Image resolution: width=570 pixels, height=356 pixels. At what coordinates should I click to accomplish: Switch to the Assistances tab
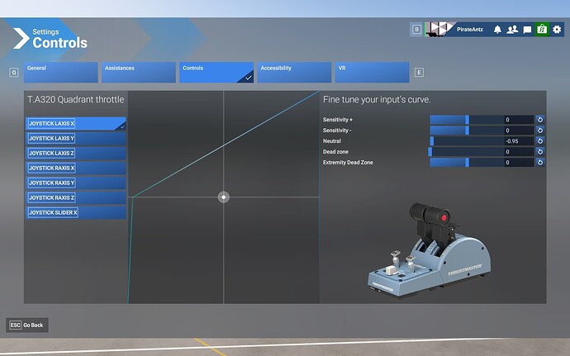pyautogui.click(x=139, y=73)
